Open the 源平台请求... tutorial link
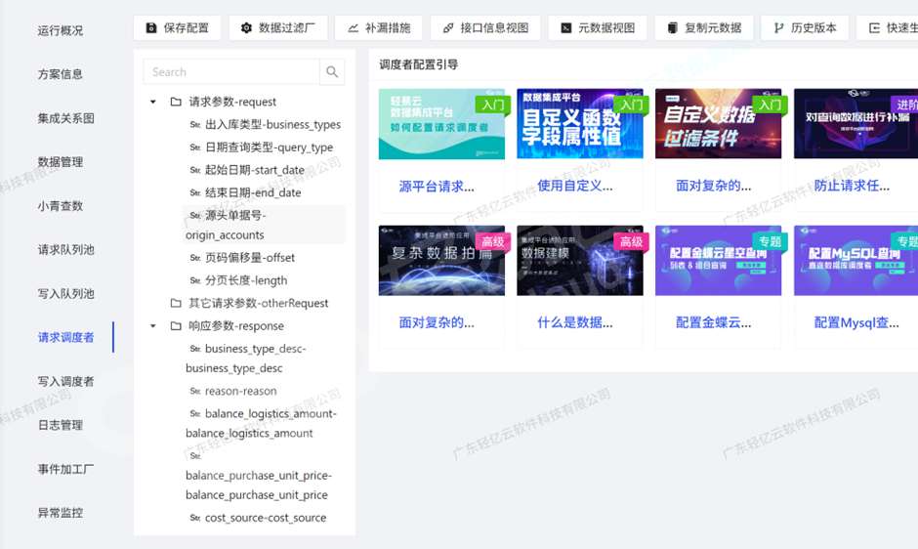This screenshot has height=549, width=918. click(x=437, y=186)
